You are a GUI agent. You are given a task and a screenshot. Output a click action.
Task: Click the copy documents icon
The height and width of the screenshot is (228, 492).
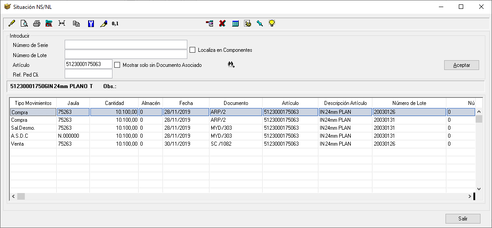pos(76,23)
